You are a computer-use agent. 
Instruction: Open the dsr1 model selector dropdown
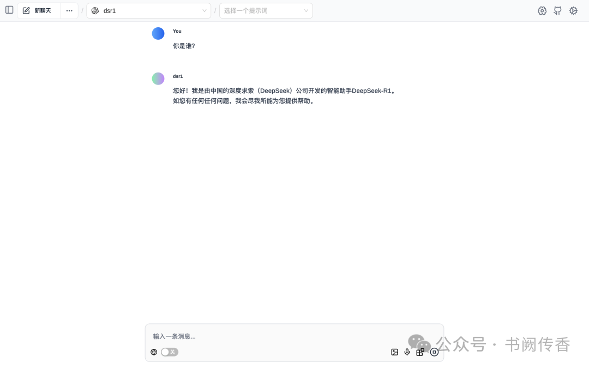(149, 10)
